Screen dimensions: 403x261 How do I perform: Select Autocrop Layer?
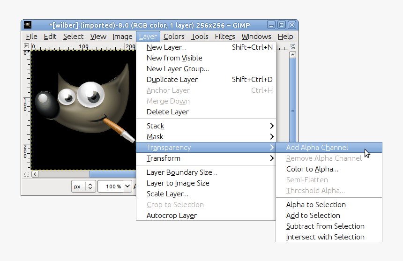(206, 216)
